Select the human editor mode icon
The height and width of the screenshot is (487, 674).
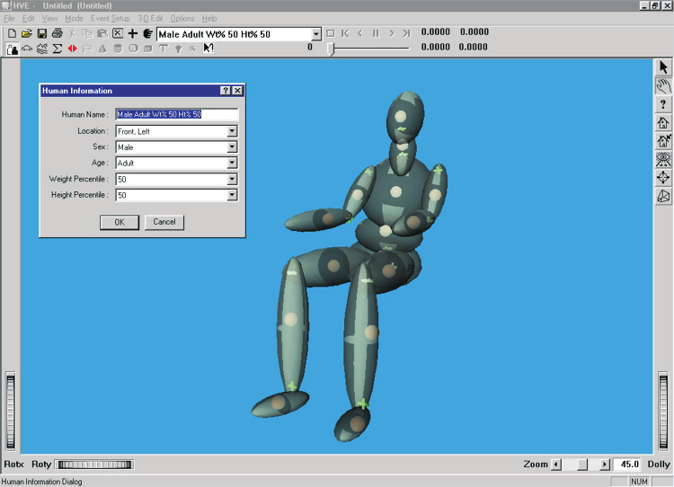[x=13, y=49]
